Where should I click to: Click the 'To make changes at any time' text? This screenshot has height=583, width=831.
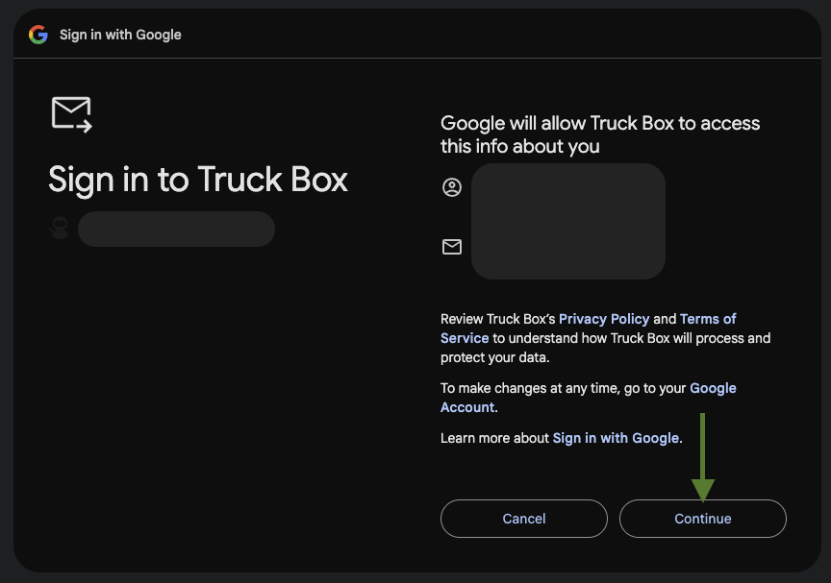point(563,388)
